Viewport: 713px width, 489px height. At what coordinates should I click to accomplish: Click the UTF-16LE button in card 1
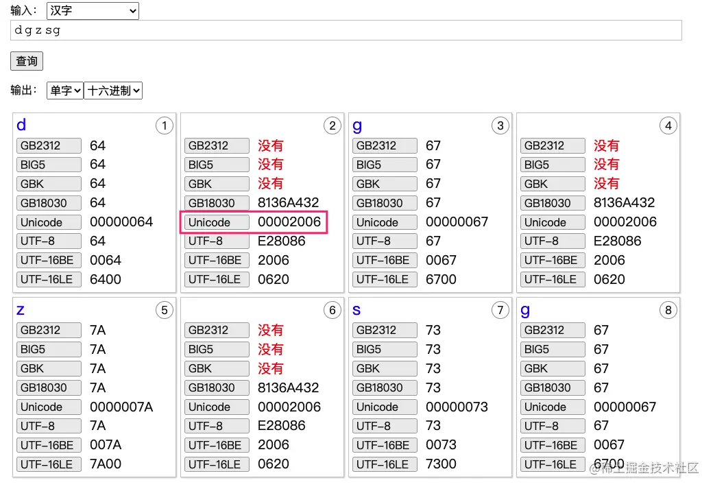[49, 279]
